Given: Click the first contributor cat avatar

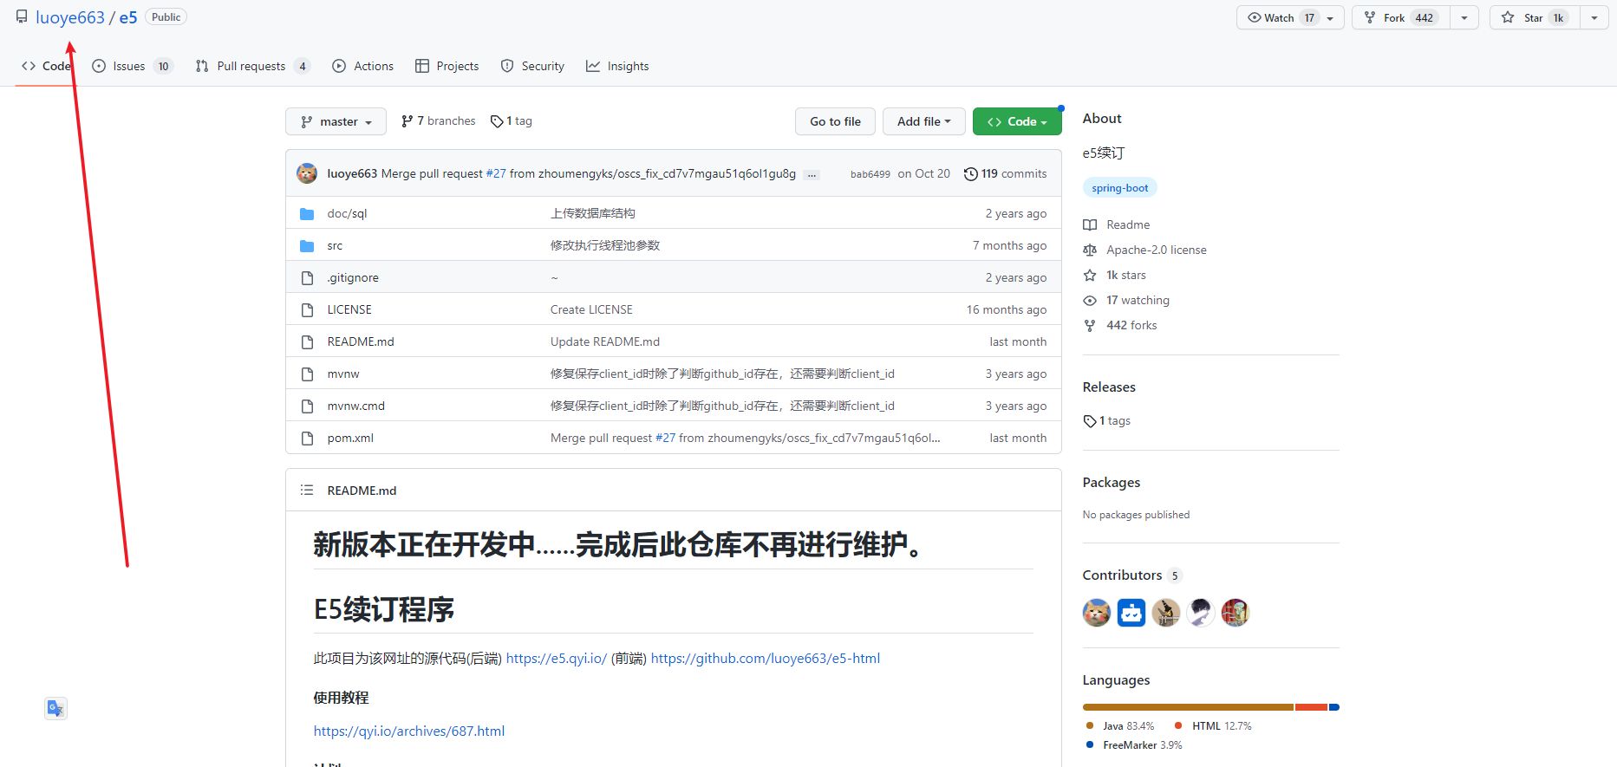Looking at the screenshot, I should (1097, 613).
